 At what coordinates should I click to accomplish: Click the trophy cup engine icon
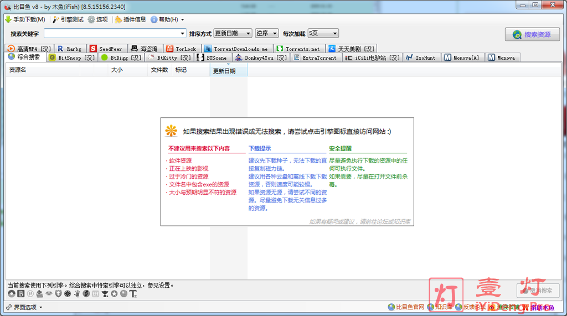click(105, 294)
